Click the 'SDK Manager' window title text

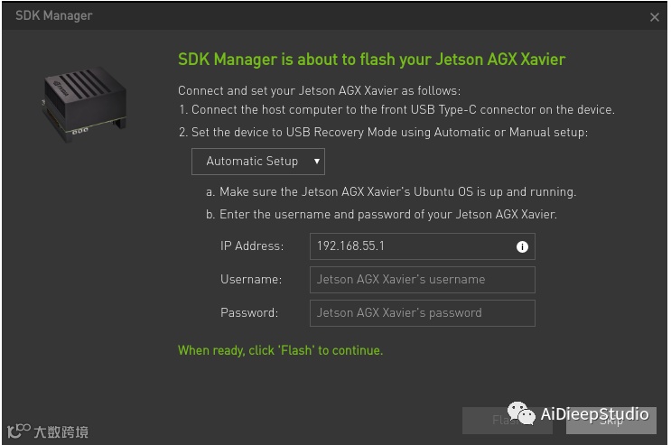tap(54, 16)
